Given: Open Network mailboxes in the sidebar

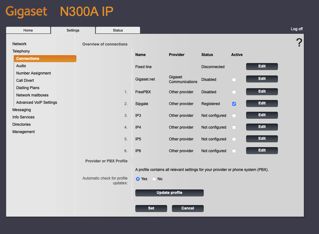Looking at the screenshot, I should [32, 95].
